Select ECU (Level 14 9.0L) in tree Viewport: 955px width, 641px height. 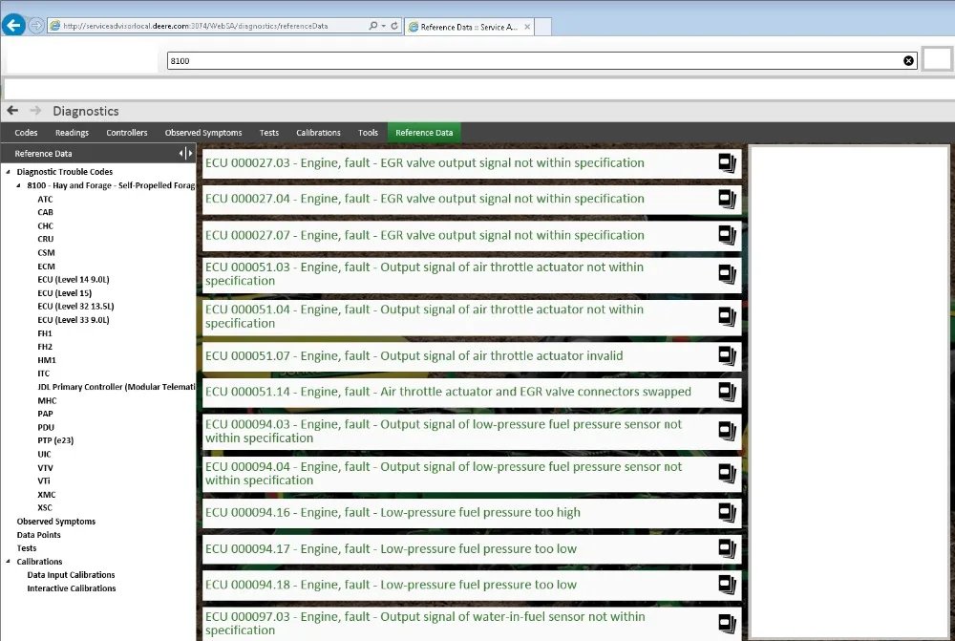[74, 280]
